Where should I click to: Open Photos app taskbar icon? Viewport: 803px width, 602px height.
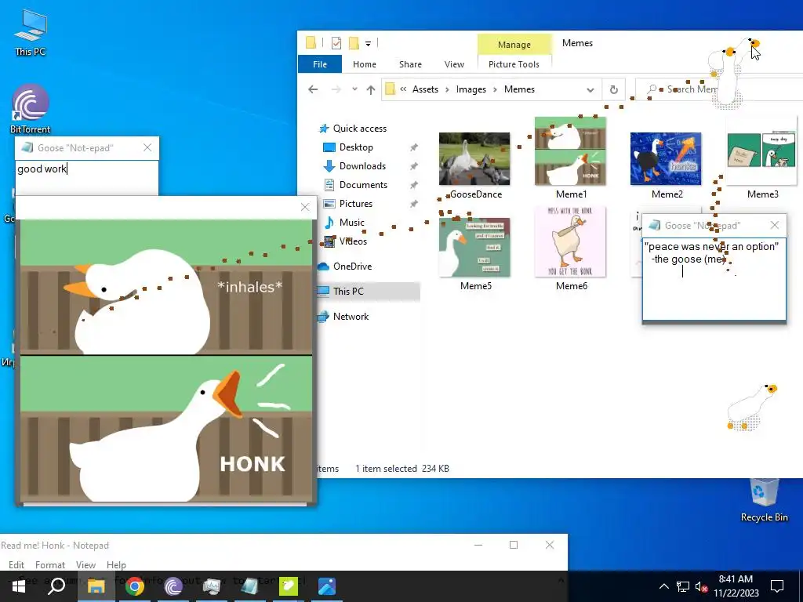coord(327,586)
